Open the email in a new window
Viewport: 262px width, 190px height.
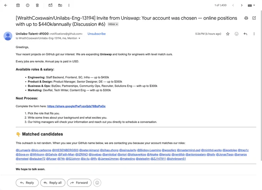point(254,18)
